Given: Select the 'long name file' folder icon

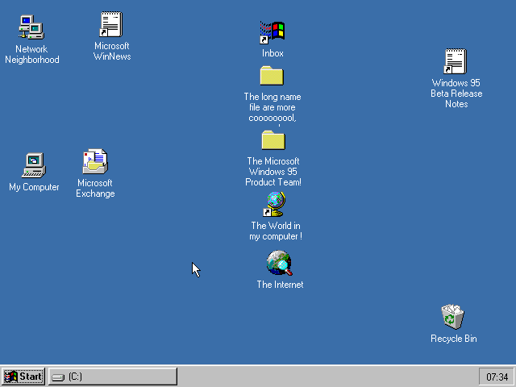Looking at the screenshot, I should 272,76.
